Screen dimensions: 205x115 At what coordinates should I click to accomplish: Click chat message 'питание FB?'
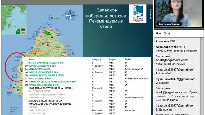click(167, 41)
